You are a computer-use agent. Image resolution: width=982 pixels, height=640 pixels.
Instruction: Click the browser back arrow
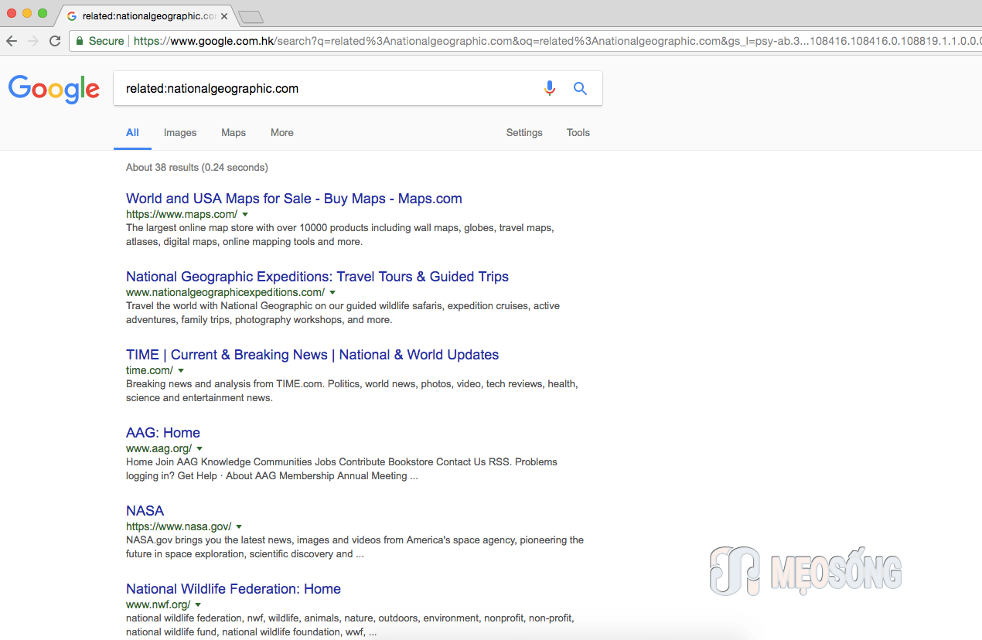click(12, 41)
